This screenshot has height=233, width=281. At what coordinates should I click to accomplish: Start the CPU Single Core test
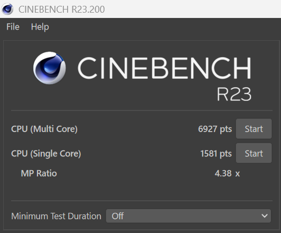(254, 153)
